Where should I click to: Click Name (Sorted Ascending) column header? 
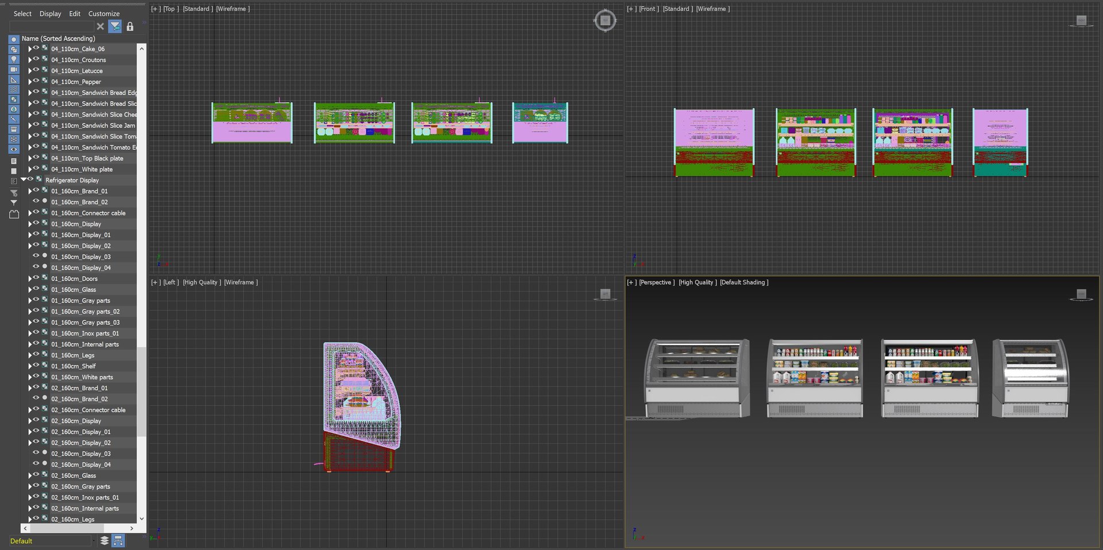[58, 38]
